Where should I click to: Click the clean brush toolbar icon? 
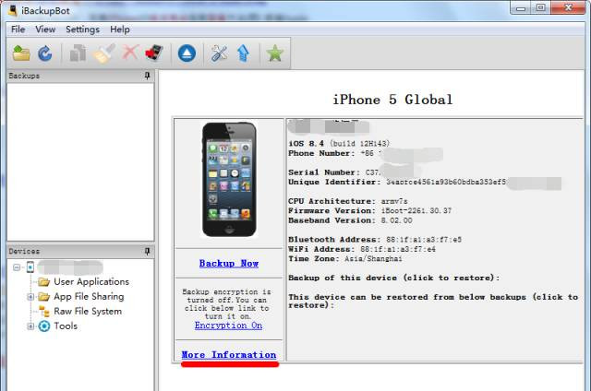[x=104, y=53]
